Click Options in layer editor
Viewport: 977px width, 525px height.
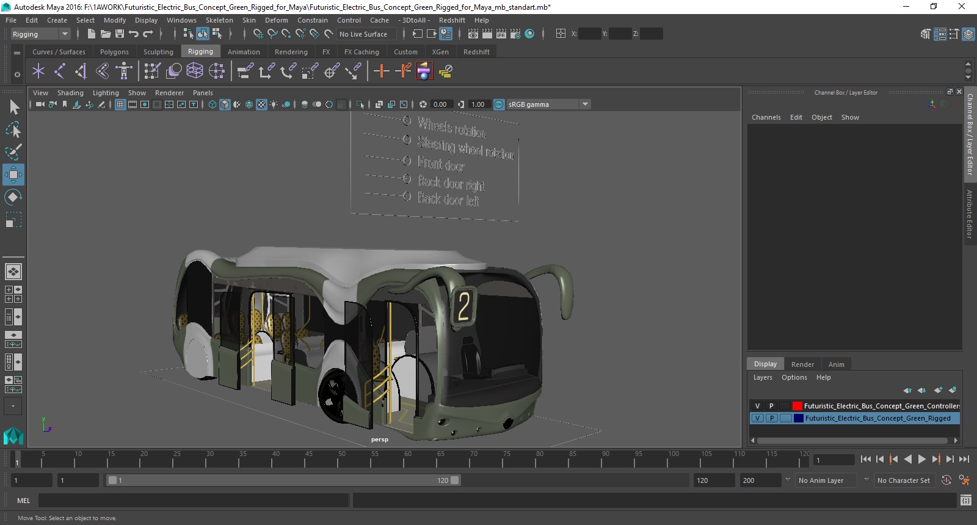(794, 377)
